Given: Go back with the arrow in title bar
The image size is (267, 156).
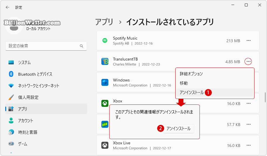Looking at the screenshot, I should point(8,7).
